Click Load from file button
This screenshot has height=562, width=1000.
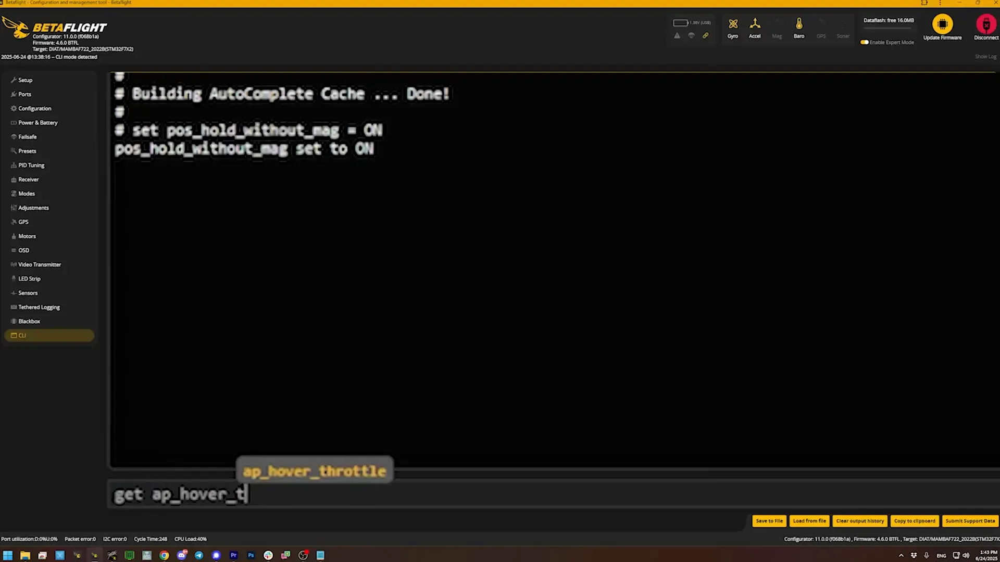coord(809,521)
